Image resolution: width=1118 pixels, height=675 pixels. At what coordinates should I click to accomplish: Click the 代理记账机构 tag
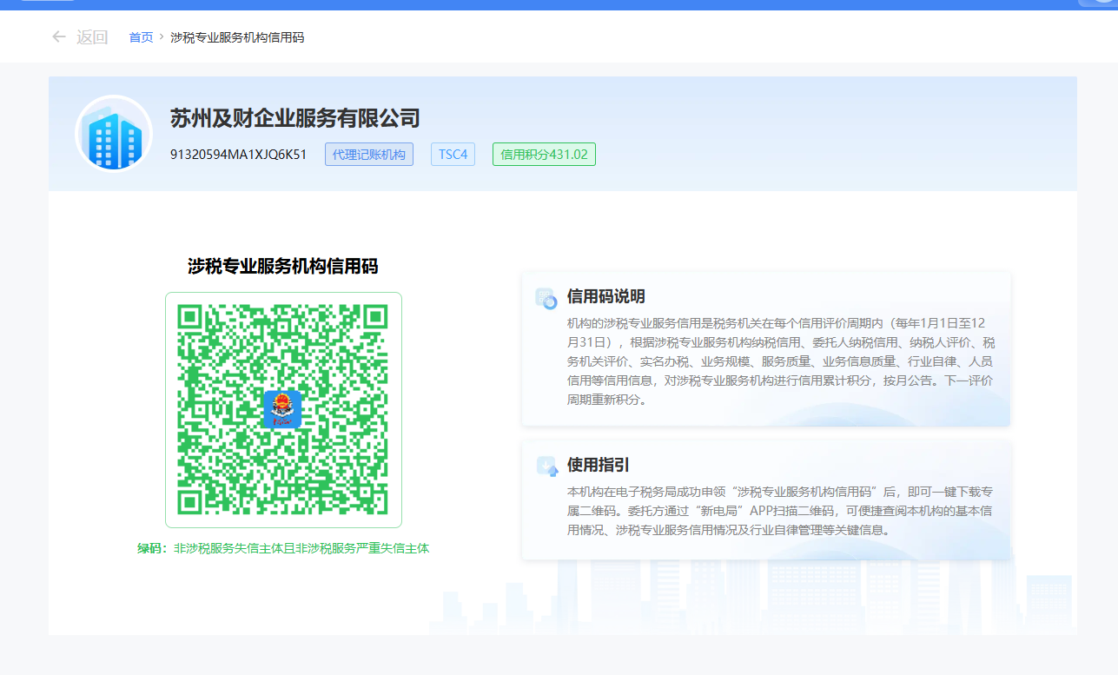coord(369,155)
